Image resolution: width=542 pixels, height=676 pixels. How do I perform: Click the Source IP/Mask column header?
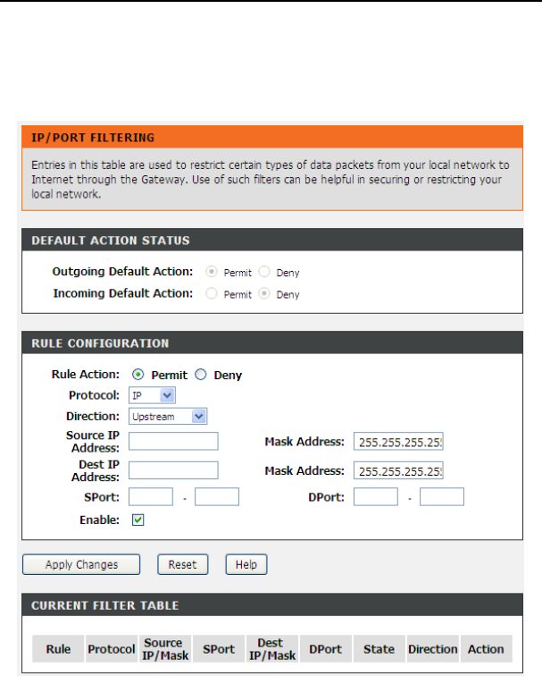tap(165, 648)
